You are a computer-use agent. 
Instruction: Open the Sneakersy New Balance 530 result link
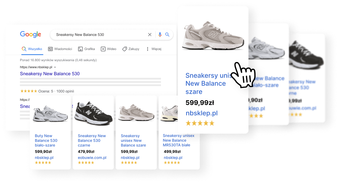click(x=50, y=74)
